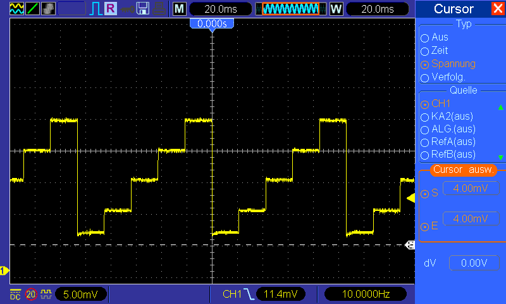Viewport: 506px width, 304px height.
Task: Click the red circled 20 bandwidth icon
Action: (31, 294)
